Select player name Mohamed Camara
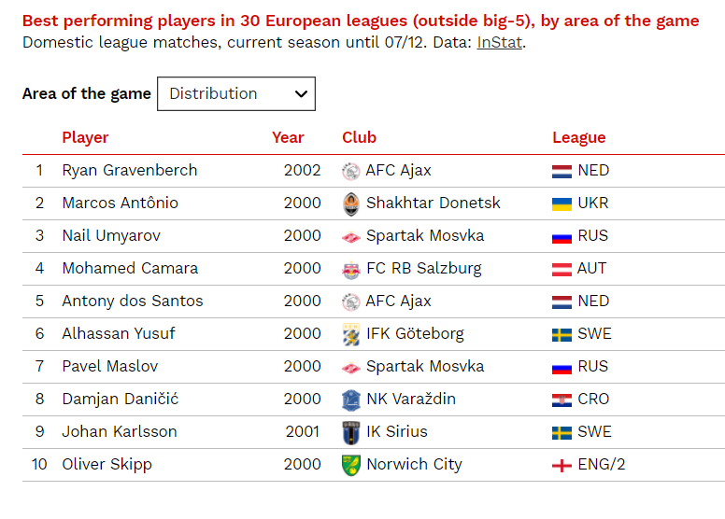725x519 pixels. point(130,269)
